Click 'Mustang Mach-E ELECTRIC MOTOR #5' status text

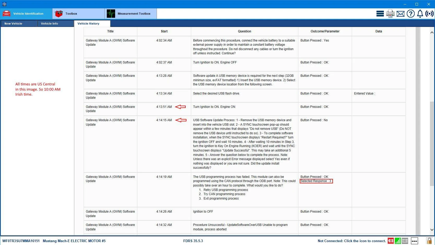(74, 241)
